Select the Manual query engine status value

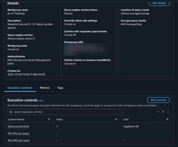click(68, 13)
